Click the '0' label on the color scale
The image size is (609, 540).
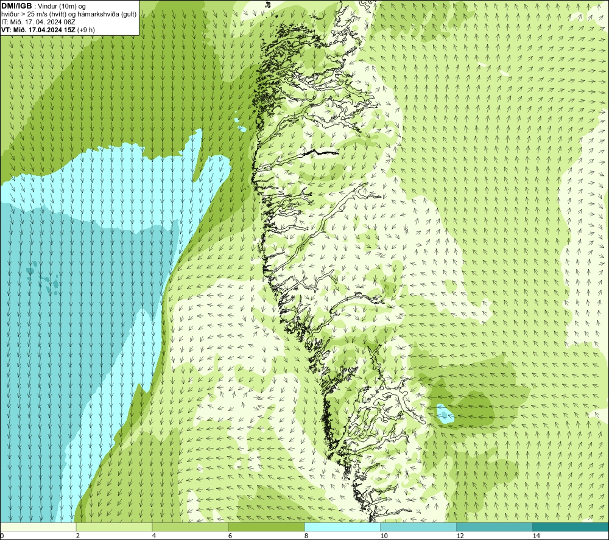click(x=2, y=536)
